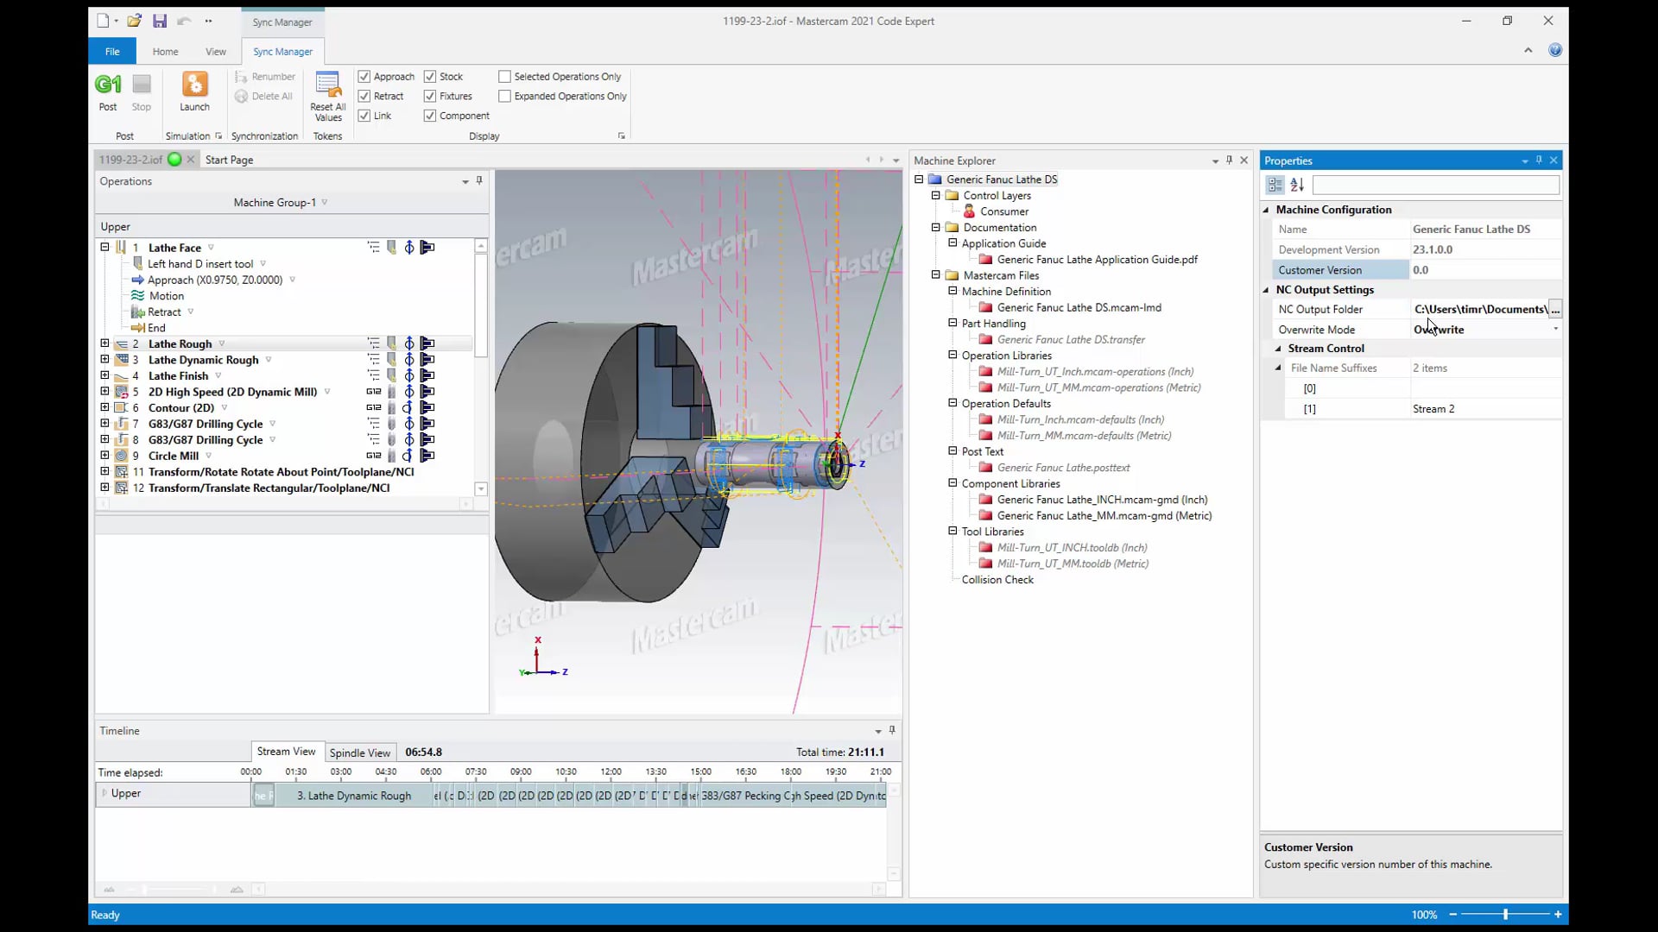Click the Stop simulation icon
The width and height of the screenshot is (1658, 932).
(x=142, y=91)
